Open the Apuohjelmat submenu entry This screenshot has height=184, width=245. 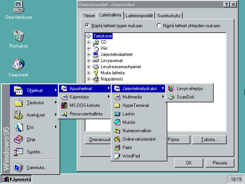[x=85, y=89]
